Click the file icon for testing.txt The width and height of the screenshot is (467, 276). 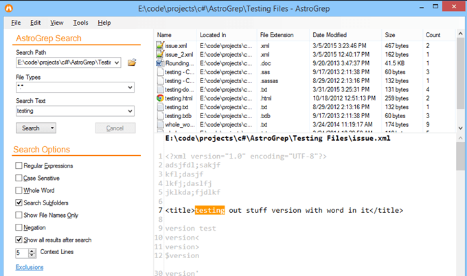coord(161,107)
